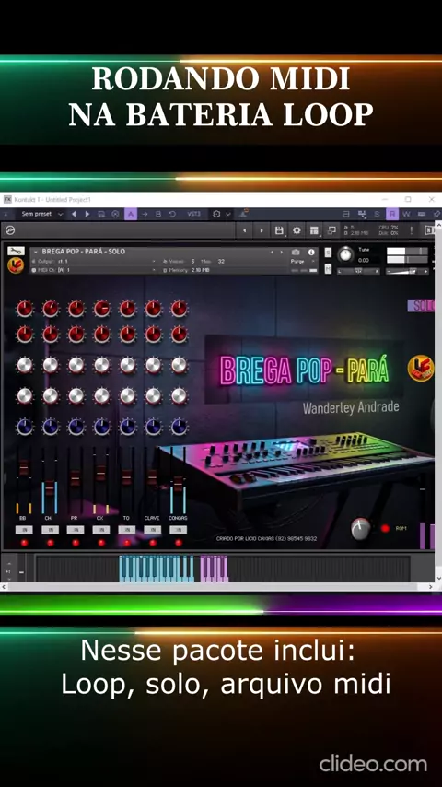The image size is (442, 787).
Task: Collapse instrument header with the triangle
Action: pos(36,252)
